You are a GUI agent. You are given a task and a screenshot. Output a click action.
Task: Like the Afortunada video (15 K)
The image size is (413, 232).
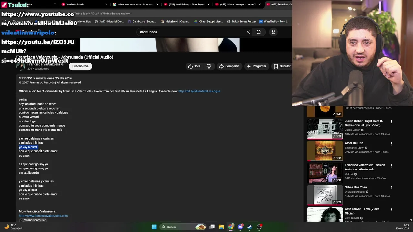tap(194, 66)
